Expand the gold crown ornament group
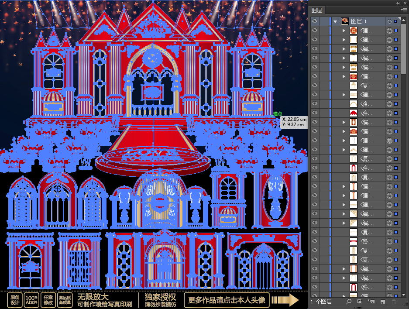This screenshot has width=409, height=309. 344,150
